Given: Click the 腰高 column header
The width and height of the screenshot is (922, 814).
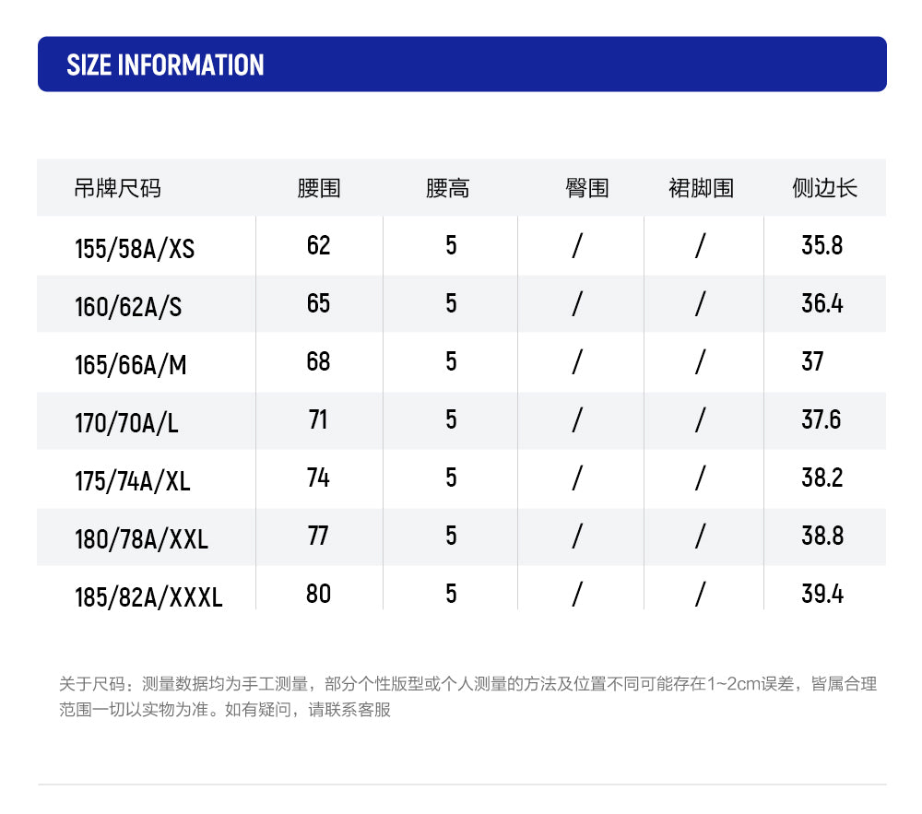Looking at the screenshot, I should (447, 189).
